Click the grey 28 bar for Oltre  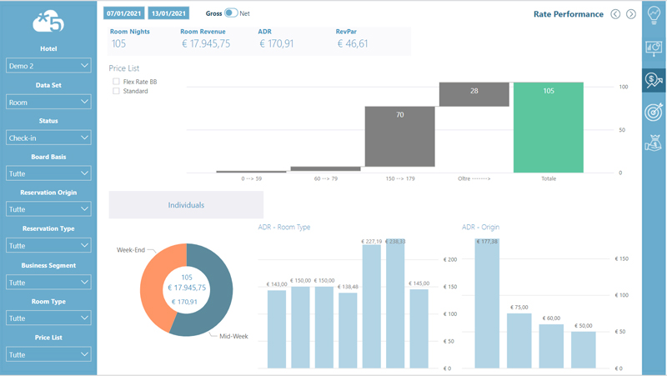(x=474, y=94)
